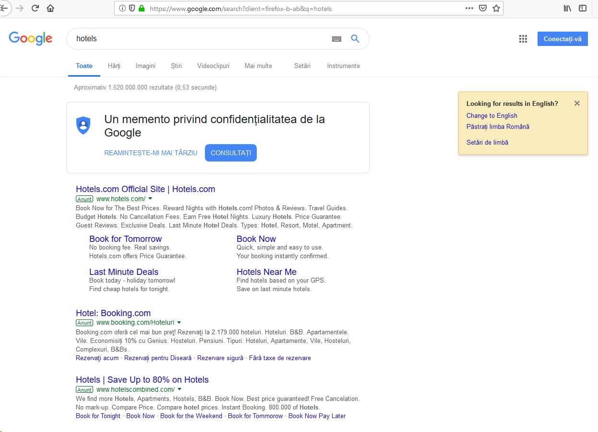Click 'Change to English' link
This screenshot has width=598, height=432.
[491, 115]
